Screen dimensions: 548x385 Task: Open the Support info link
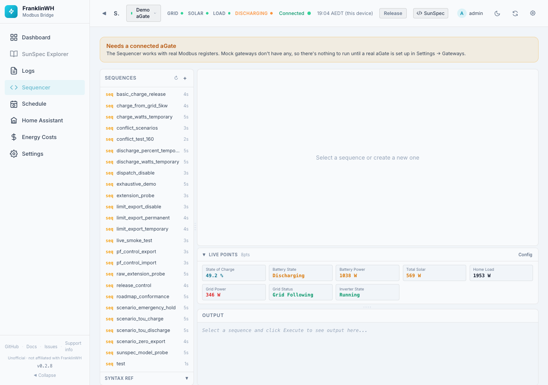73,346
